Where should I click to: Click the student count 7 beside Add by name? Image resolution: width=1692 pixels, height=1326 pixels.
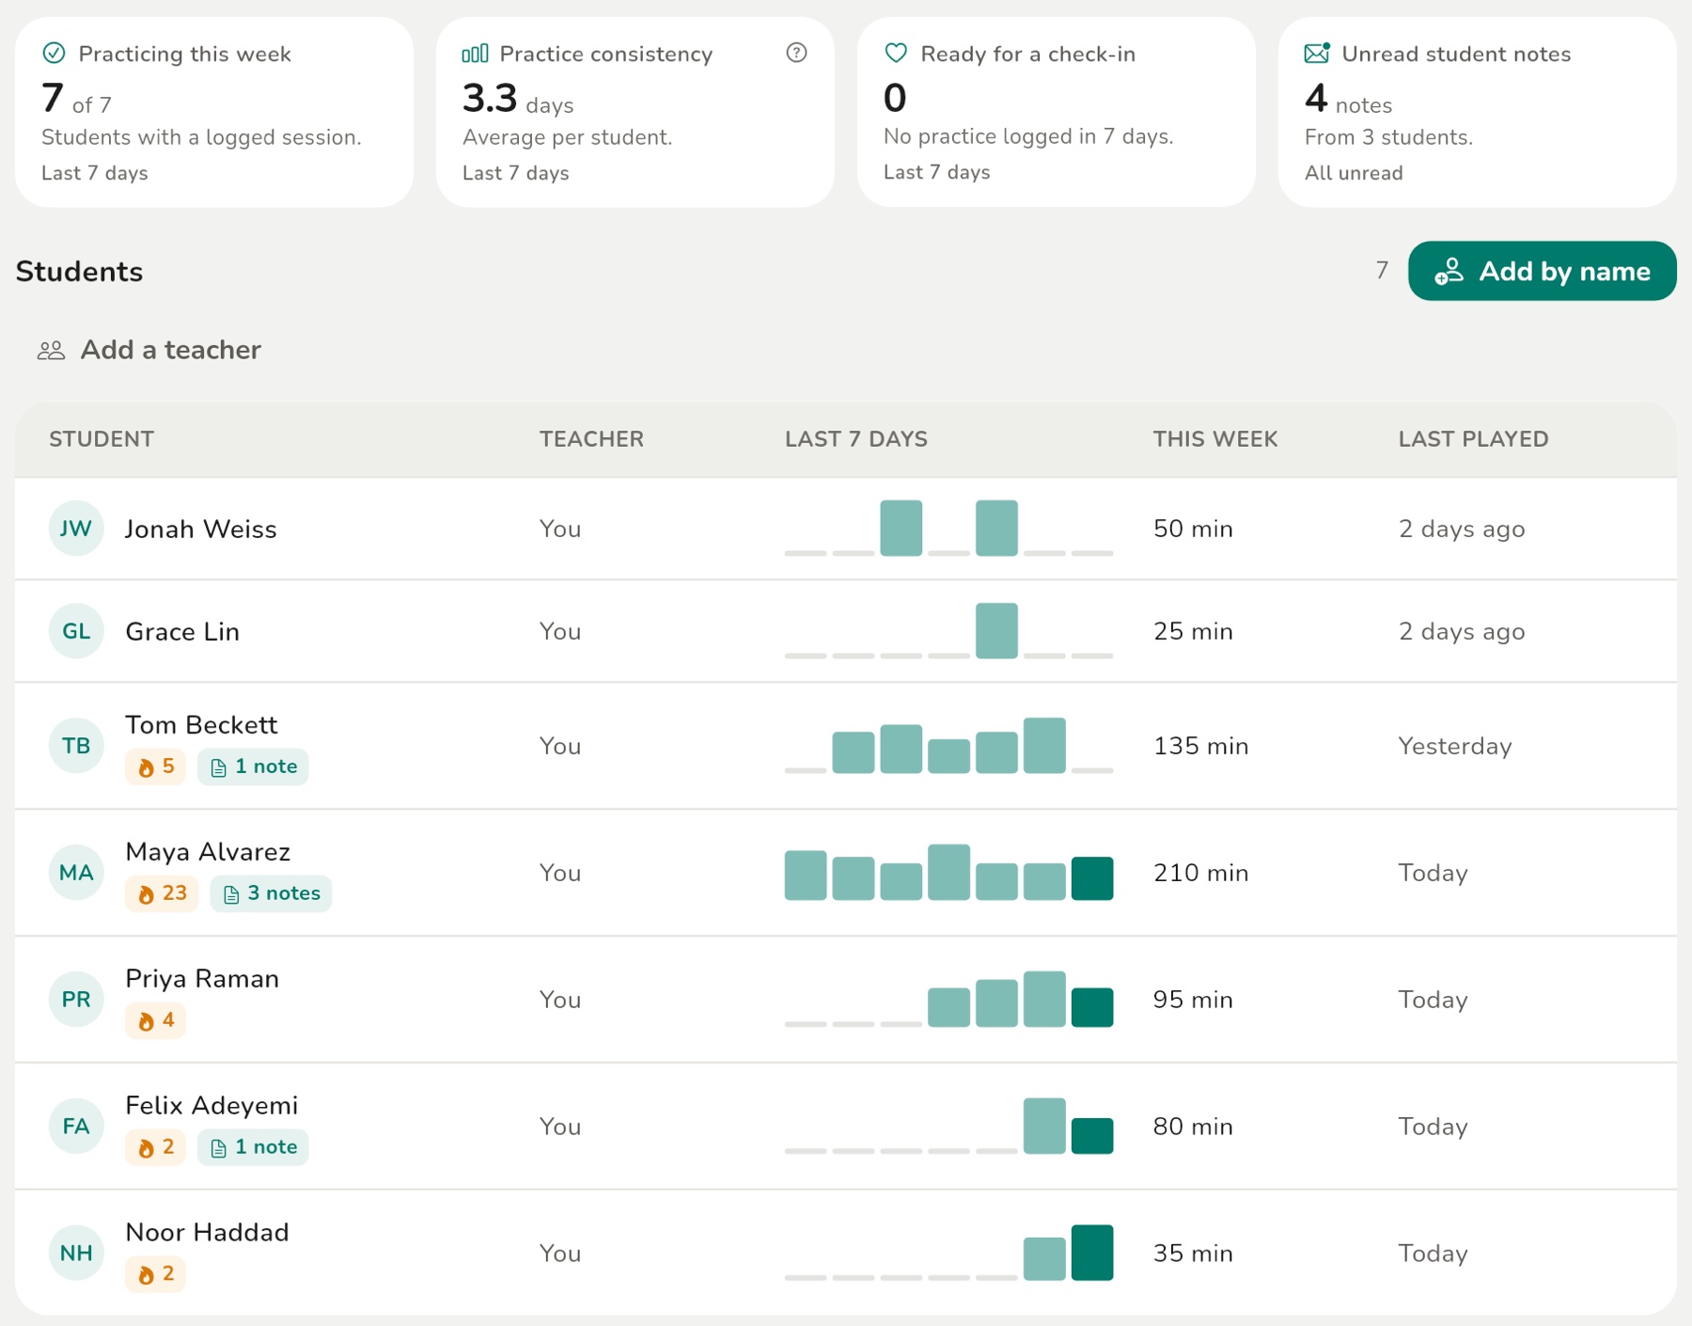click(x=1382, y=271)
